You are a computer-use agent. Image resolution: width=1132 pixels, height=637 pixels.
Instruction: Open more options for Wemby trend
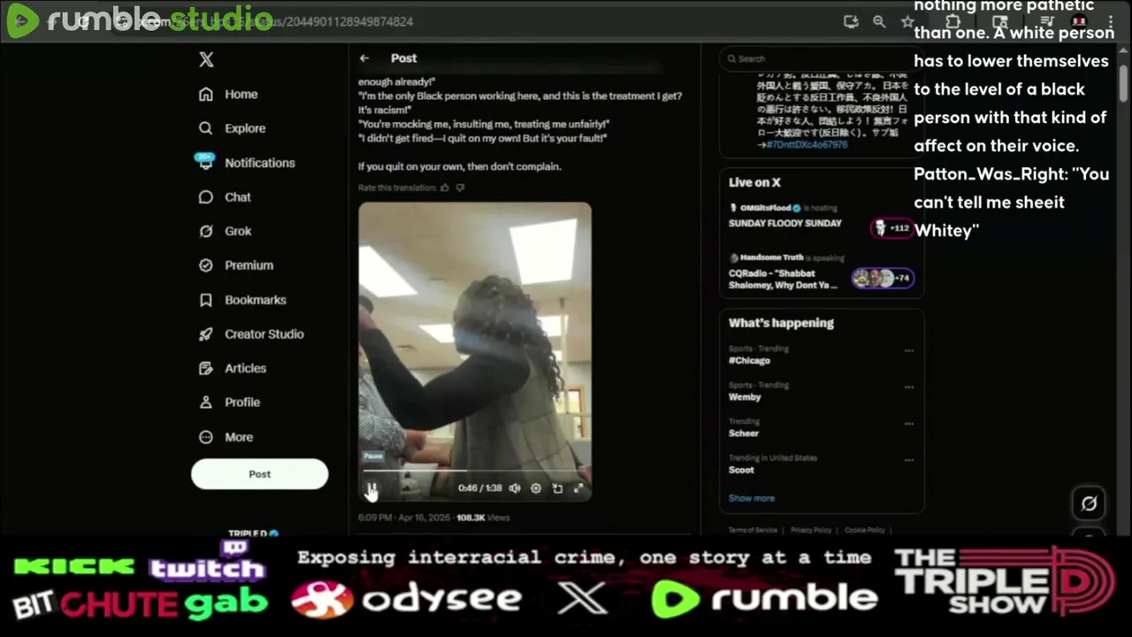point(908,388)
